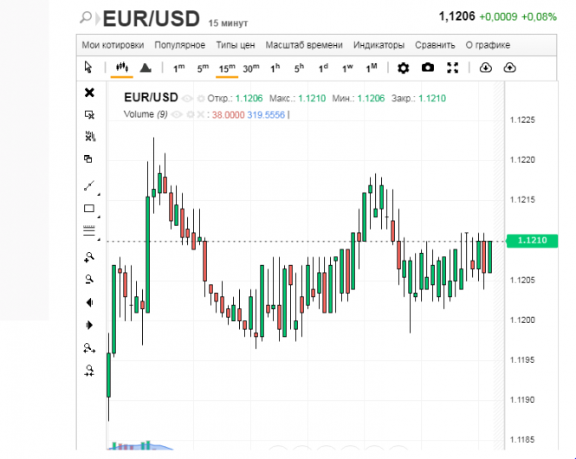Click the green 1.1210 current price tag

tap(532, 241)
